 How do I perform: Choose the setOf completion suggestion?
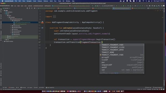point(122,67)
